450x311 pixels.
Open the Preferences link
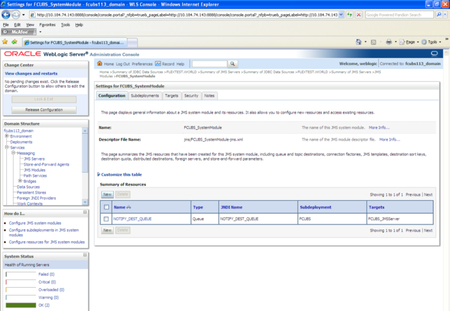[142, 64]
